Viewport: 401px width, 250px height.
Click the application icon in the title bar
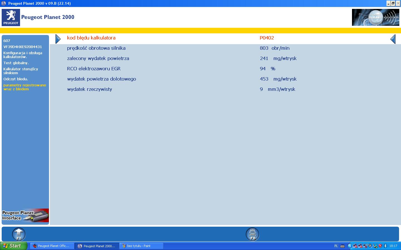[x=4, y=3]
